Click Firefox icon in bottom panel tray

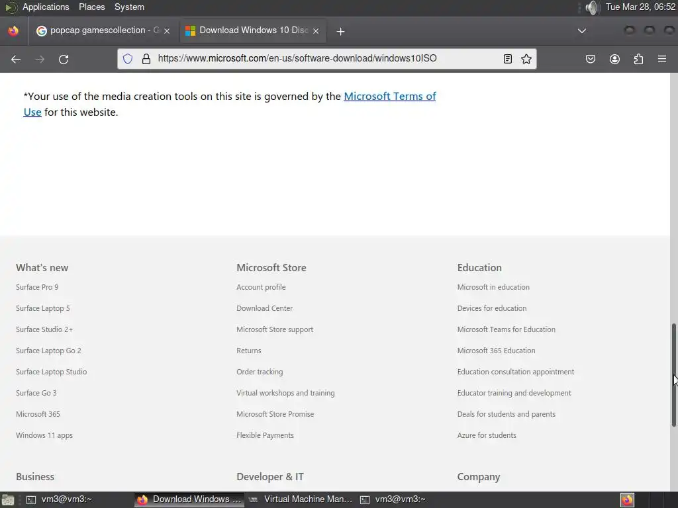pyautogui.click(x=627, y=500)
